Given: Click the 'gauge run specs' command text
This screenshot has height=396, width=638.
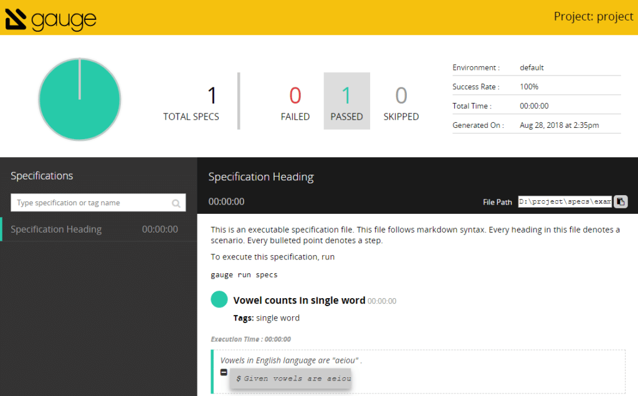Looking at the screenshot, I should pos(244,274).
